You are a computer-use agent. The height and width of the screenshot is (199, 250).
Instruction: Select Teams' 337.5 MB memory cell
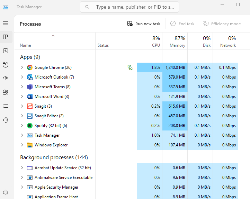coord(175,87)
